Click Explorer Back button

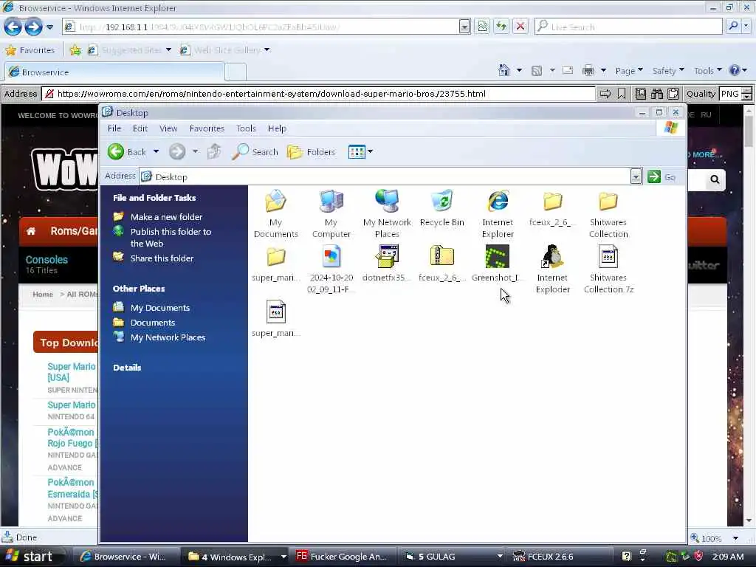point(127,152)
